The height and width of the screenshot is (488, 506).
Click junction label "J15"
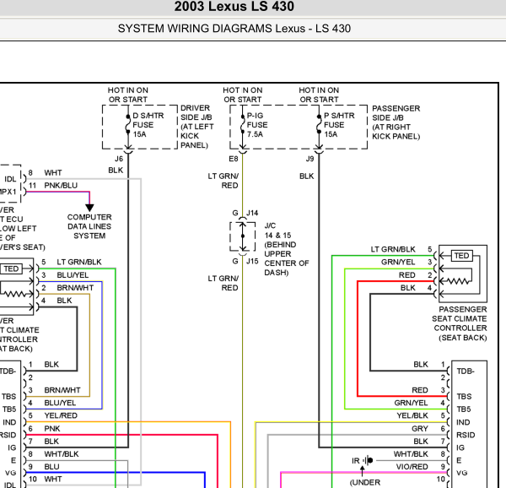click(252, 261)
